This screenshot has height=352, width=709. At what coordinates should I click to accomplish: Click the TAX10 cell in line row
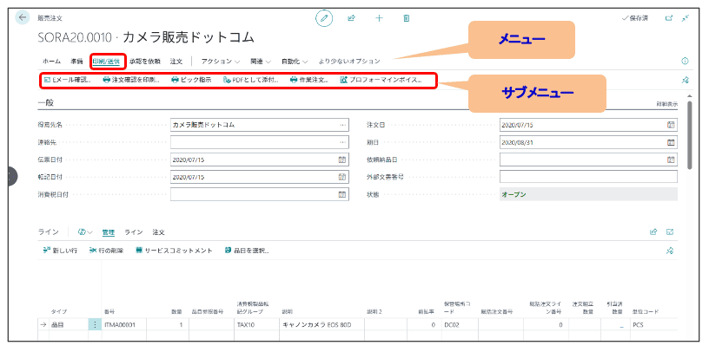(256, 324)
